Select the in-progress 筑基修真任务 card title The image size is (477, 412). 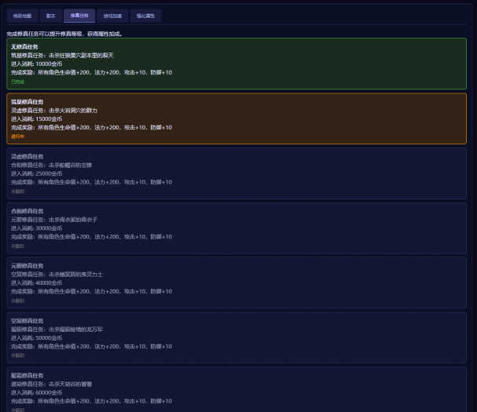[x=28, y=102]
